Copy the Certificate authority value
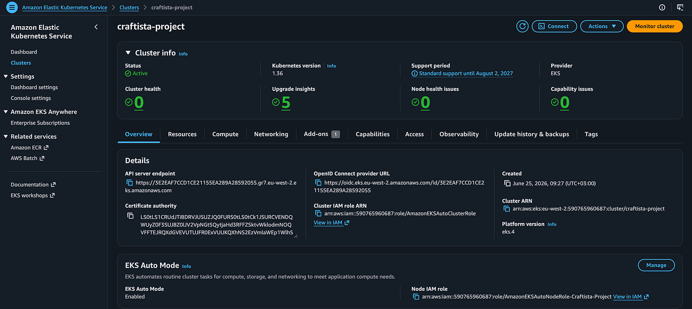 click(x=130, y=216)
